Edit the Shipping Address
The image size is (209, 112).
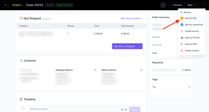95,70
